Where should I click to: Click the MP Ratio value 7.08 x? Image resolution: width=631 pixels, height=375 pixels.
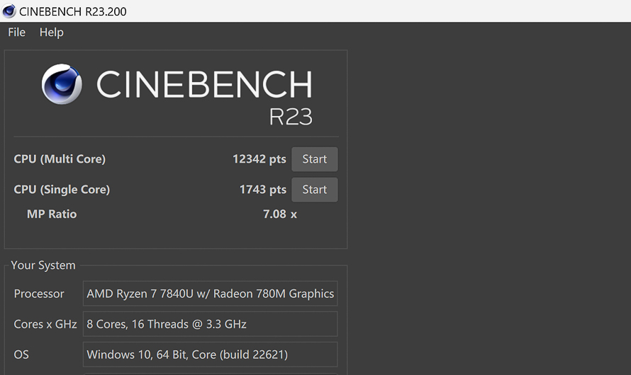280,214
